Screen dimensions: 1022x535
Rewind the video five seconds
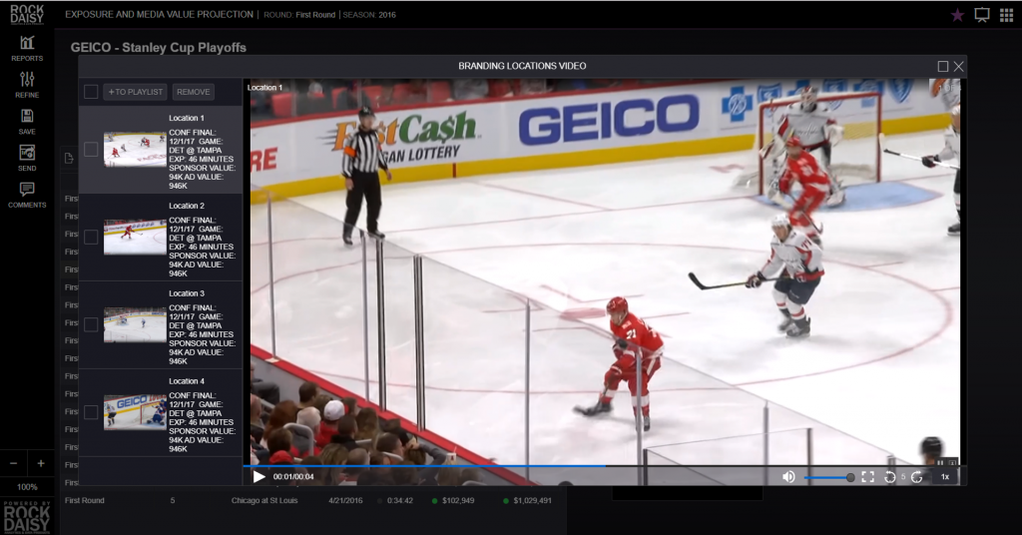point(889,477)
